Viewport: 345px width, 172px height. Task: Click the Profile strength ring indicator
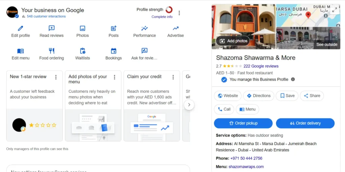(x=169, y=10)
